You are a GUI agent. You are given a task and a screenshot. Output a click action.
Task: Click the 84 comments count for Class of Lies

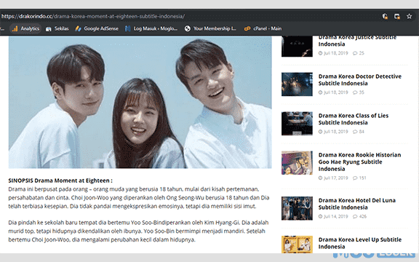[359, 132]
